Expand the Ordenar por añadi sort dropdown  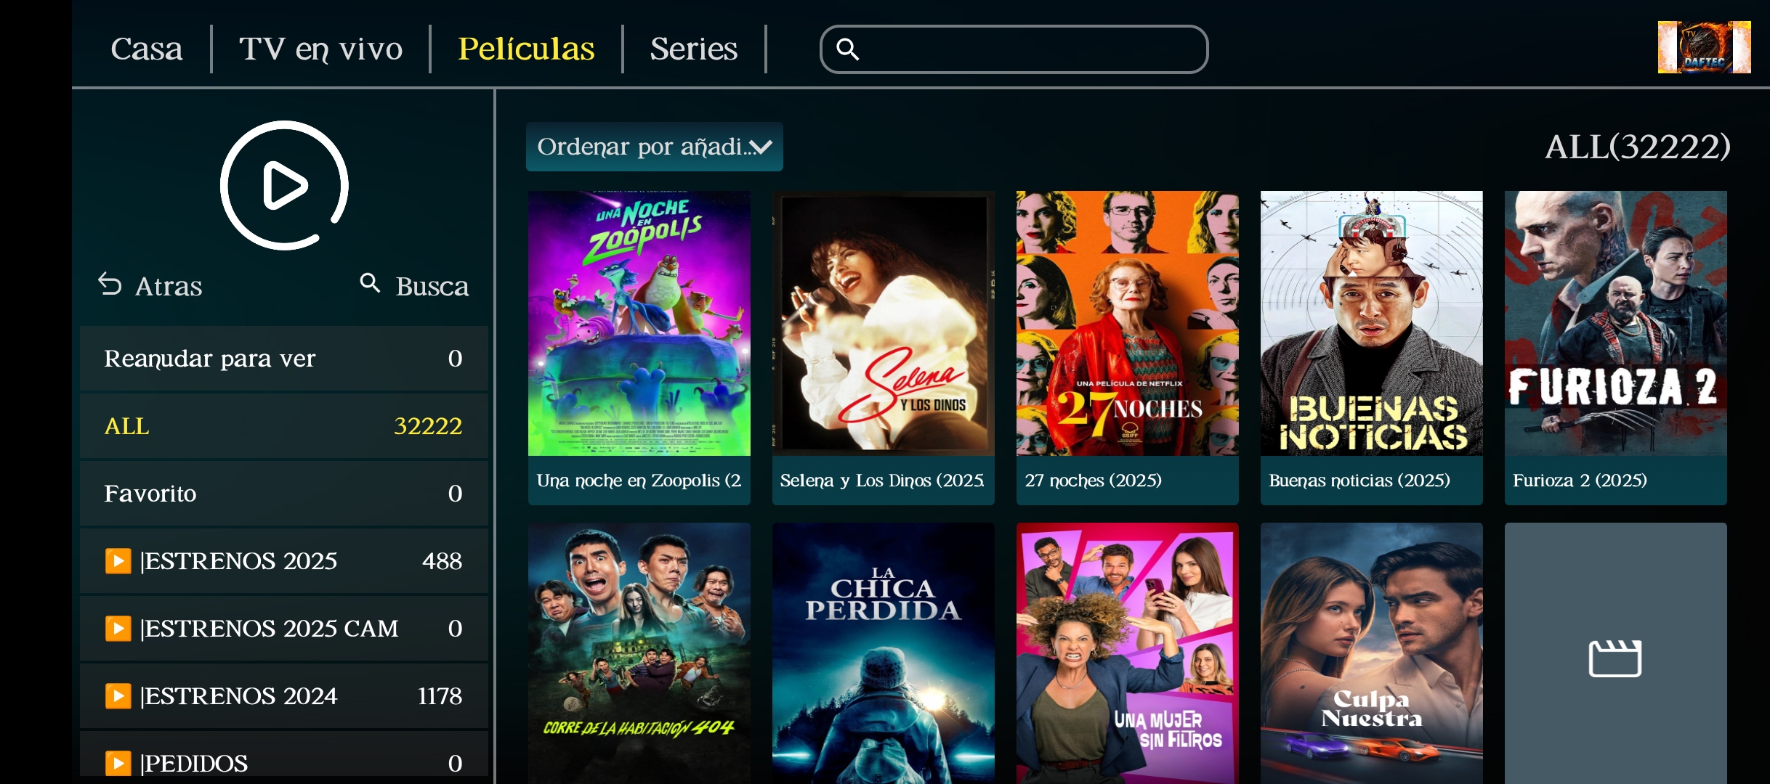point(654,147)
